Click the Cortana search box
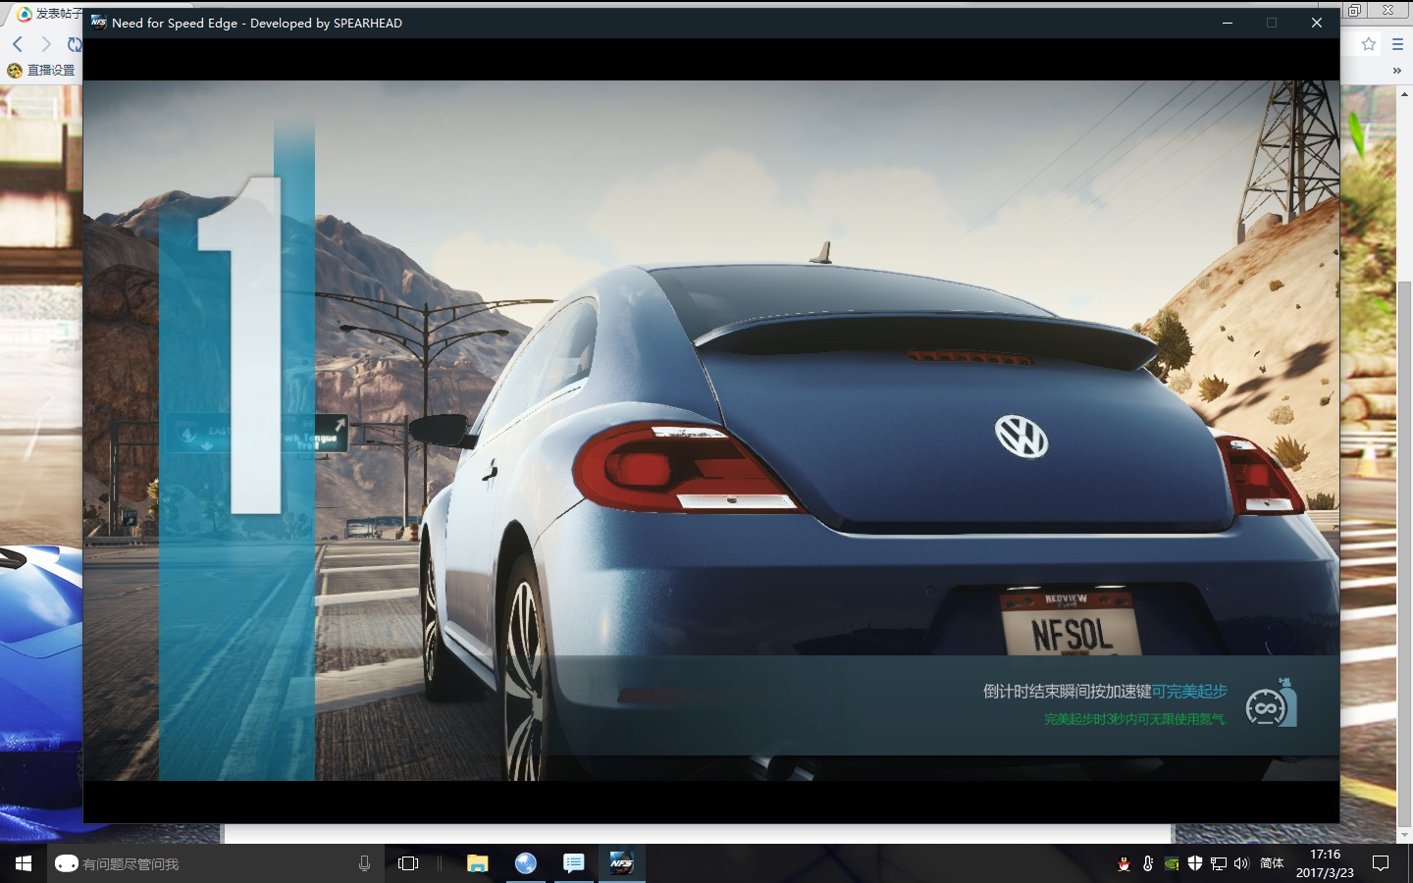The image size is (1413, 883). (x=196, y=863)
